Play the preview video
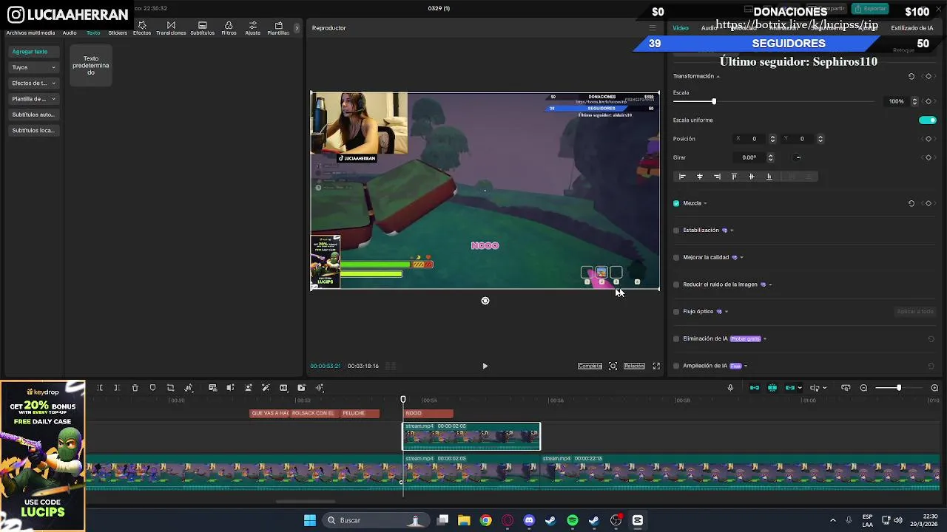The height and width of the screenshot is (532, 947). click(x=485, y=366)
